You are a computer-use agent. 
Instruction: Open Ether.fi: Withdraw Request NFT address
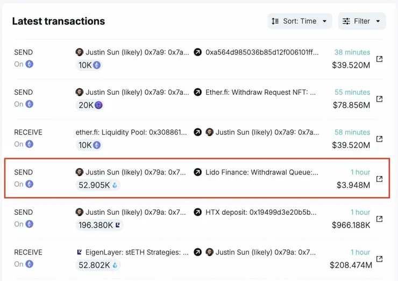tap(261, 93)
